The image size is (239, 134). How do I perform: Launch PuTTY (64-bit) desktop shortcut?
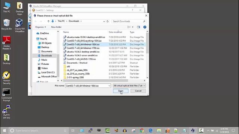tap(7, 112)
